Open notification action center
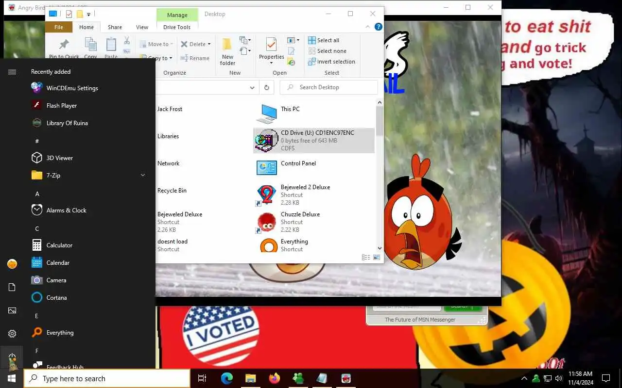The image size is (622, 388). (606, 378)
